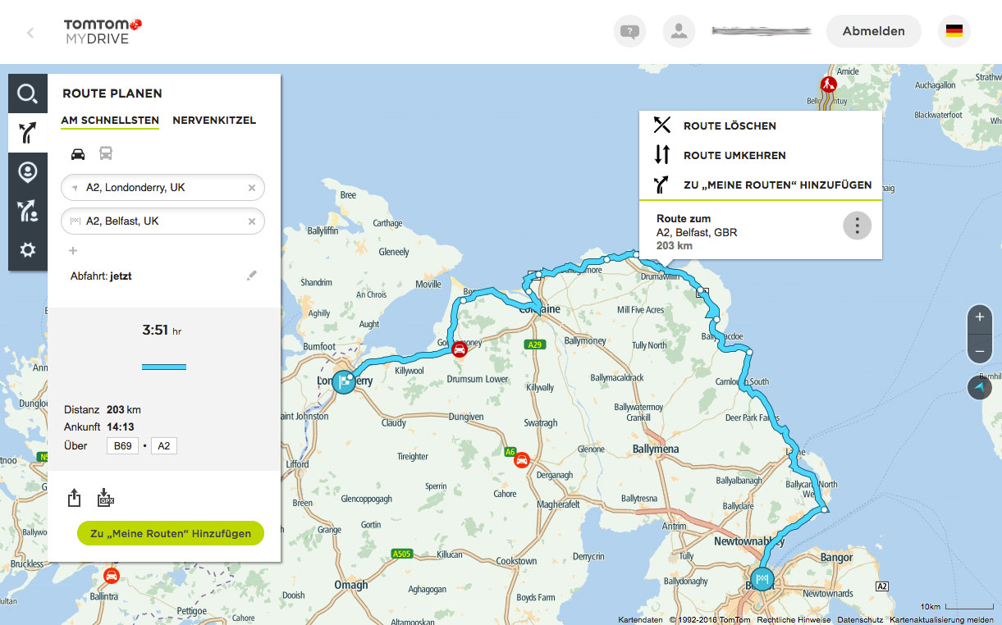Select car travel mode icon
This screenshot has height=625, width=1002.
tap(78, 153)
